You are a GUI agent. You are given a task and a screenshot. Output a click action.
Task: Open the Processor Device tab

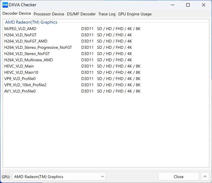pyautogui.click(x=49, y=14)
